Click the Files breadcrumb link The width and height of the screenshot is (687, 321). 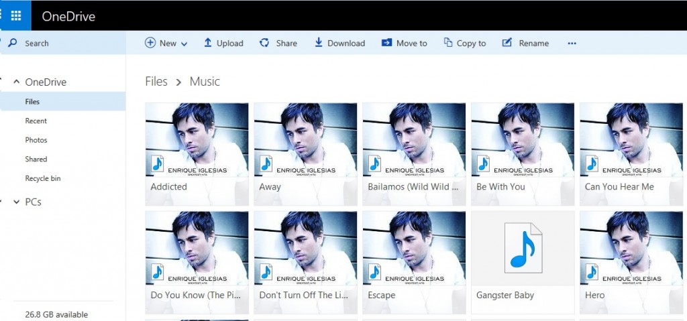click(156, 82)
